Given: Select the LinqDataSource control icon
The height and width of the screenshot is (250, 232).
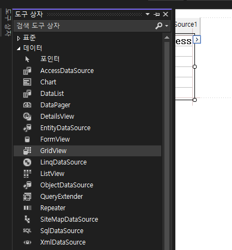Looking at the screenshot, I should pos(27,162).
